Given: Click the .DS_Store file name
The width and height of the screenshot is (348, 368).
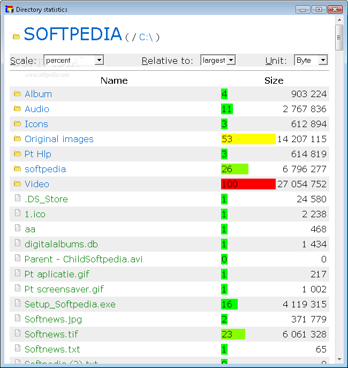Looking at the screenshot, I should (x=47, y=199).
